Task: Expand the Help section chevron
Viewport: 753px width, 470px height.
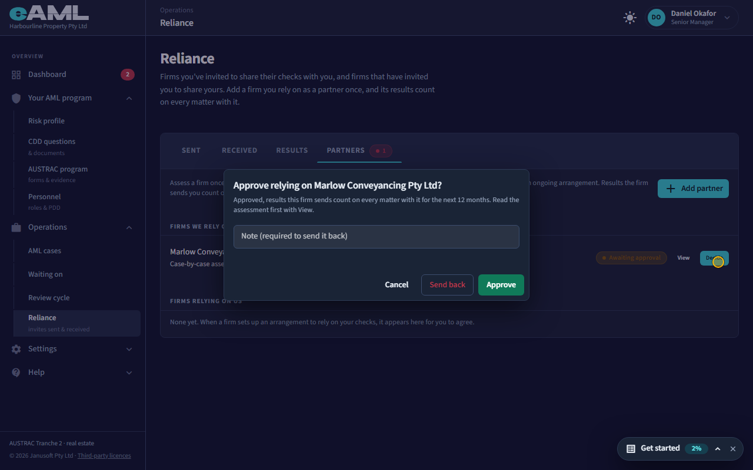Action: (x=129, y=372)
